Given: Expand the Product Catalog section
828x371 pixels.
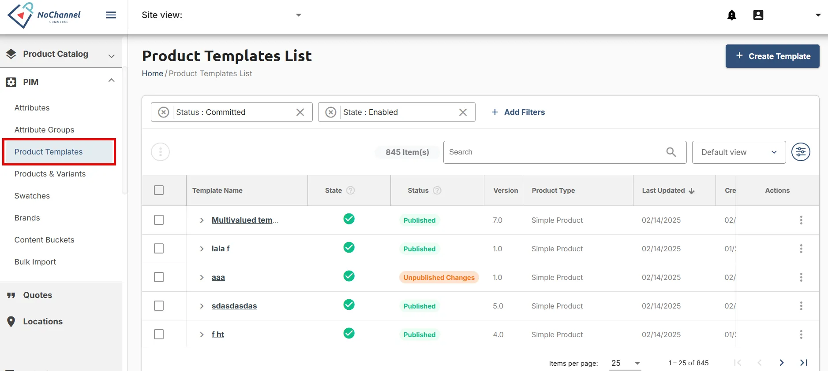Looking at the screenshot, I should click(61, 54).
